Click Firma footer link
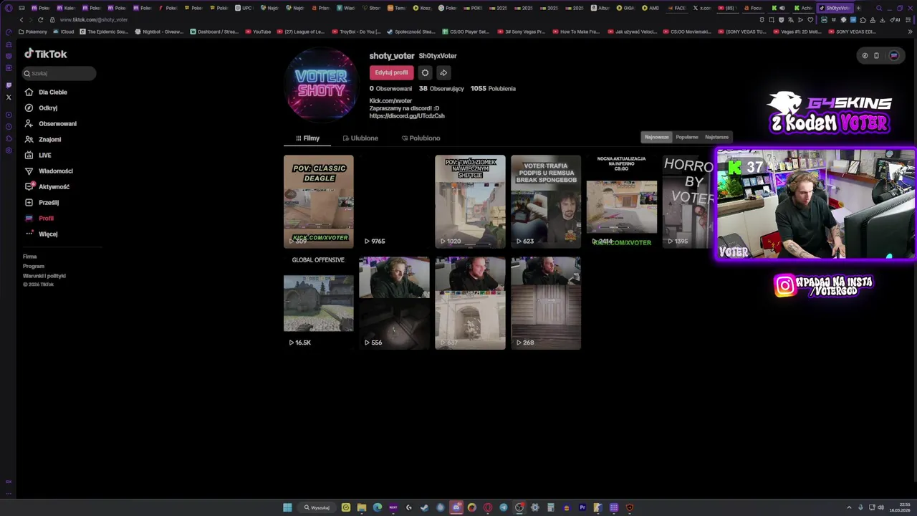The image size is (917, 516). (29, 257)
